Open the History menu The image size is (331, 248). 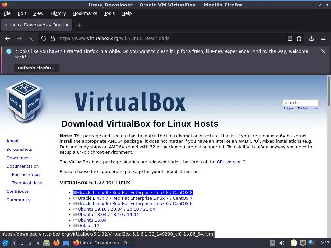point(58,13)
